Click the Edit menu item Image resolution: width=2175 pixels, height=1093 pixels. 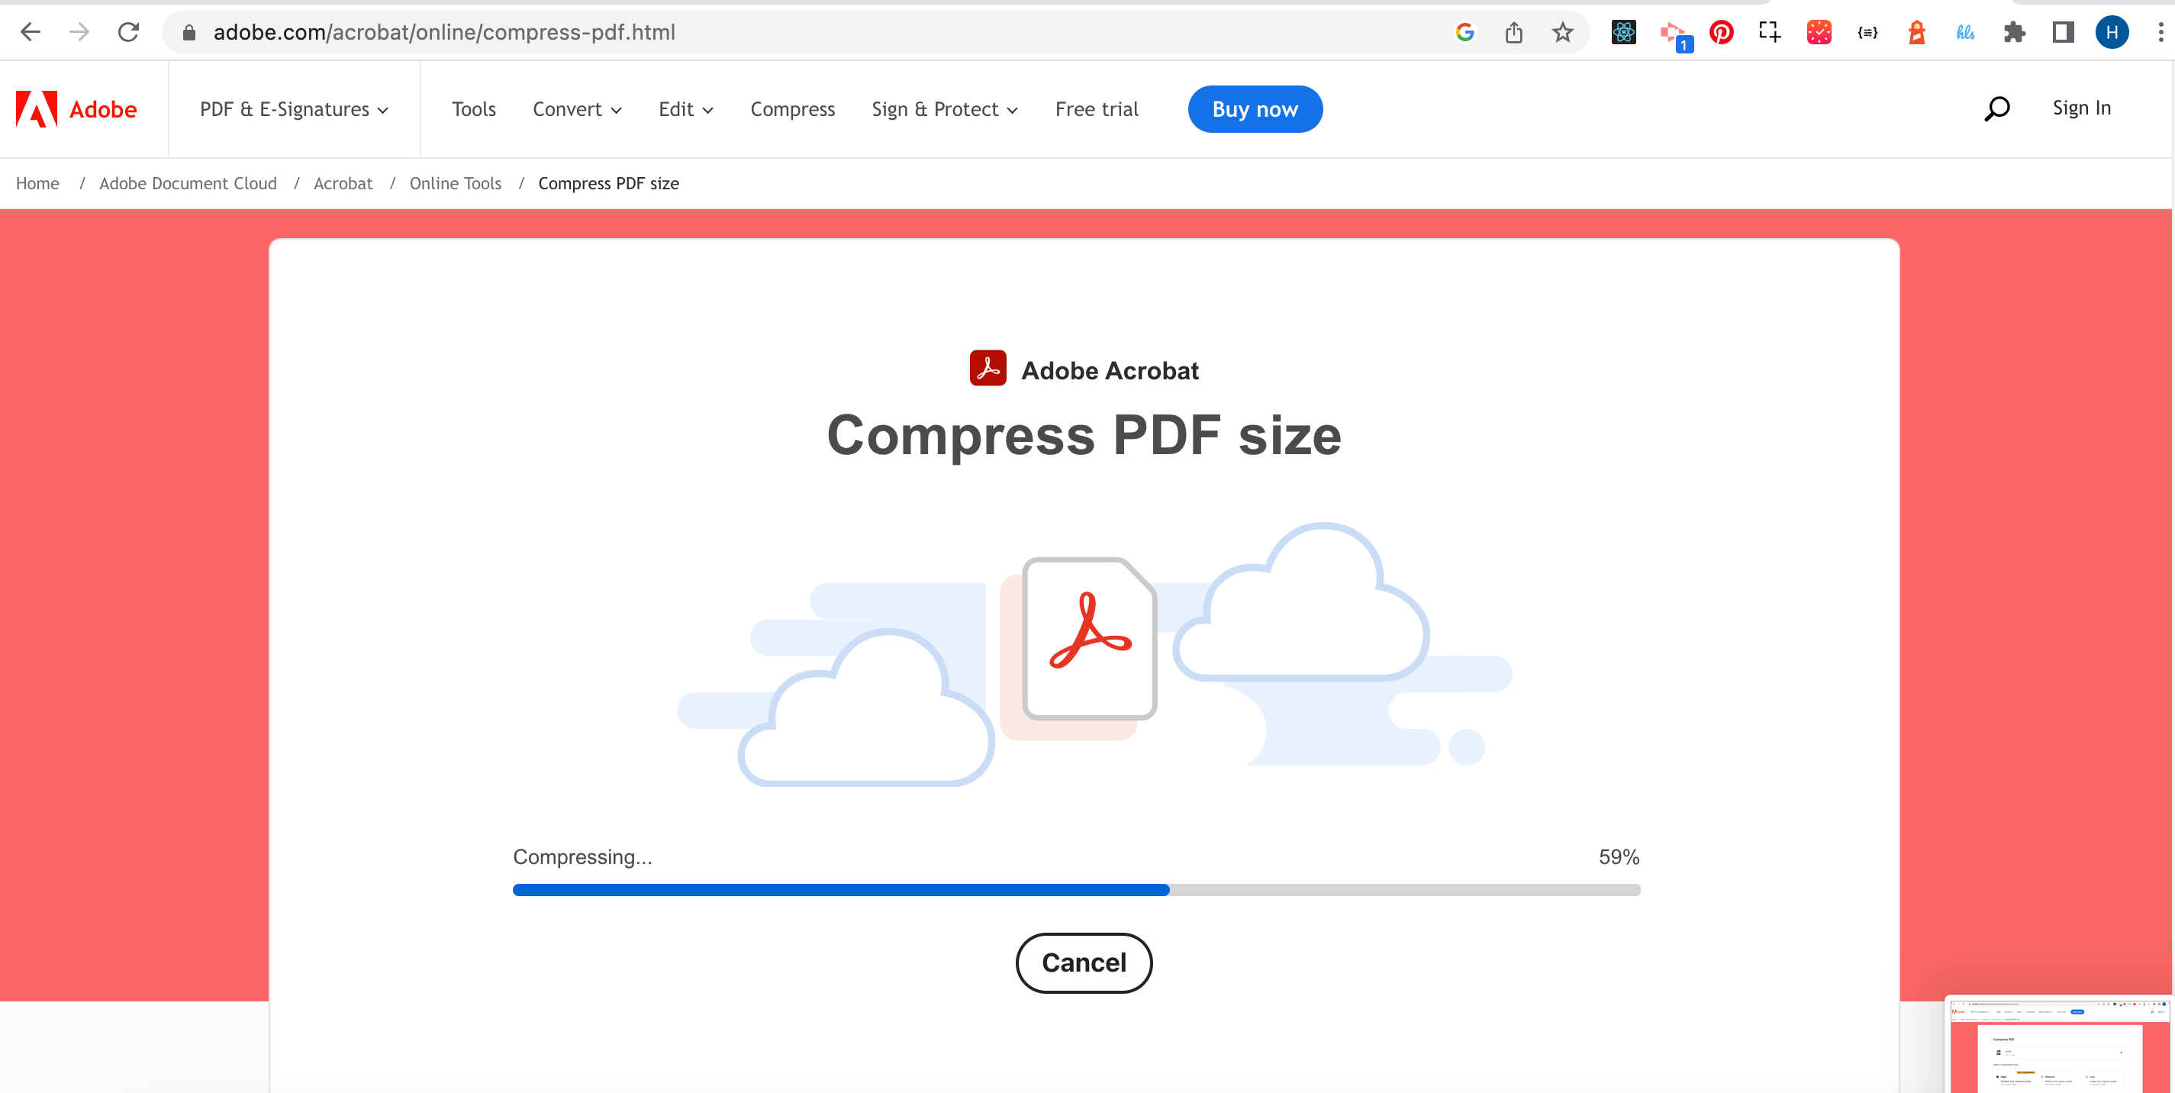684,108
